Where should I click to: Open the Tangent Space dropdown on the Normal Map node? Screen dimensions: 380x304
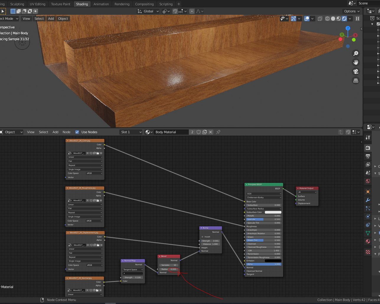133,269
